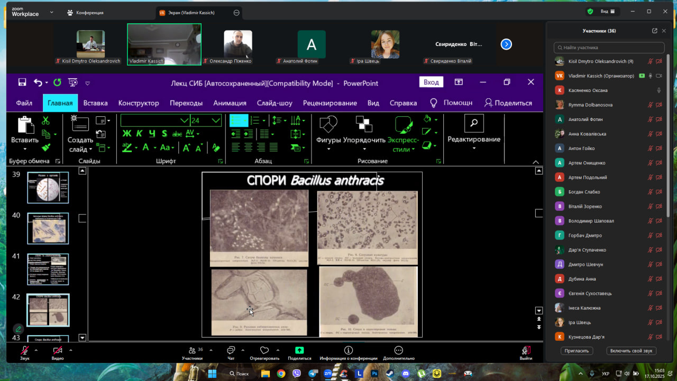This screenshot has height=381, width=677.
Task: Click the Leave meeting (Выйти) icon
Action: coord(526,350)
